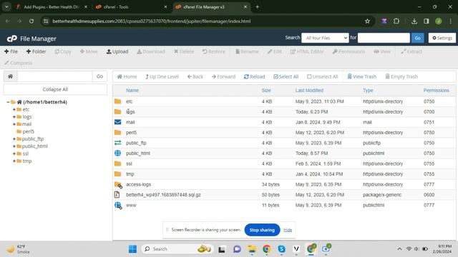Expand the logs folder in tree

coord(14,117)
